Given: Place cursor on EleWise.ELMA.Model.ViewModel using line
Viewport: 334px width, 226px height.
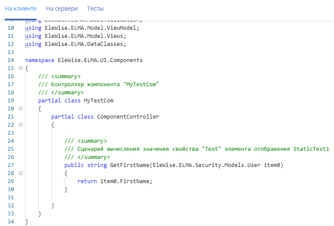Looking at the screenshot, I should tap(82, 28).
